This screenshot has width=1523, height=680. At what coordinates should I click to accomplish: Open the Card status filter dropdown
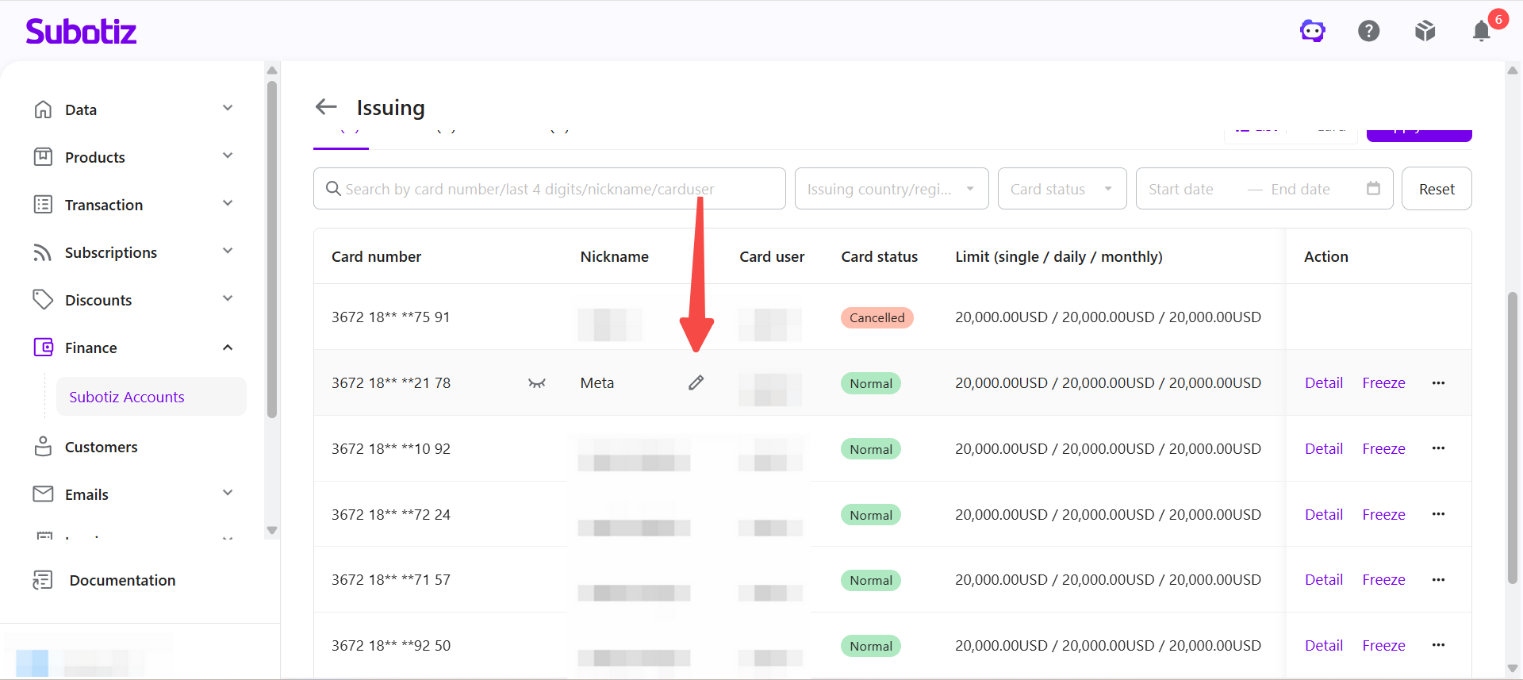[x=1062, y=189]
